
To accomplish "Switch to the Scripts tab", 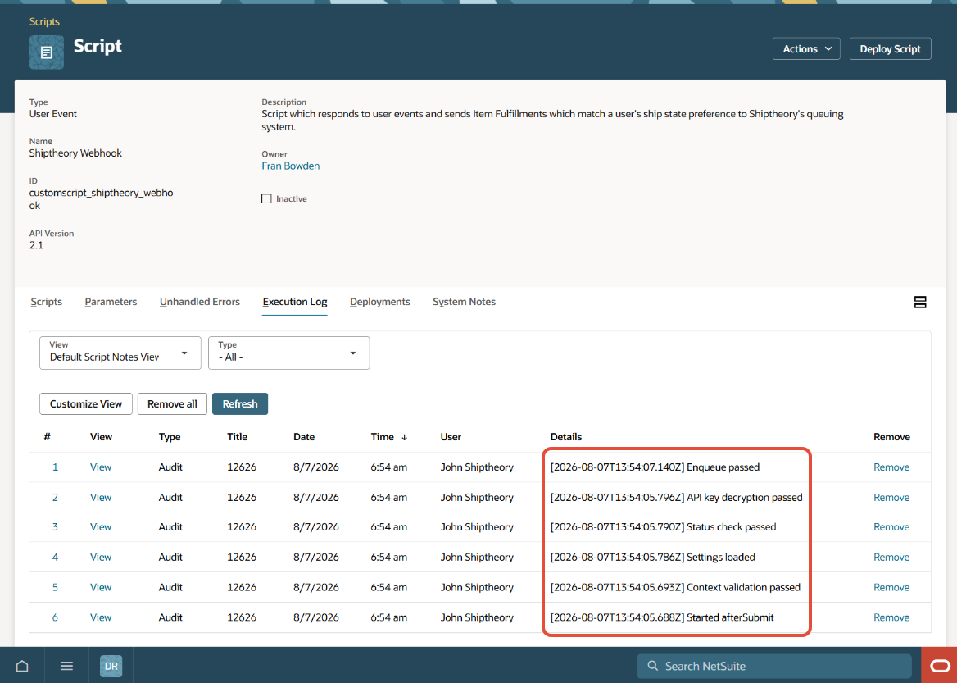I will tap(47, 302).
